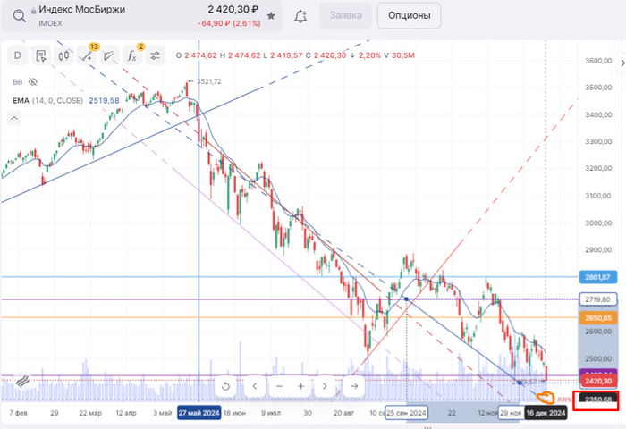Select the 2801,87 blue price level label
The width and height of the screenshot is (626, 429).
point(598,277)
